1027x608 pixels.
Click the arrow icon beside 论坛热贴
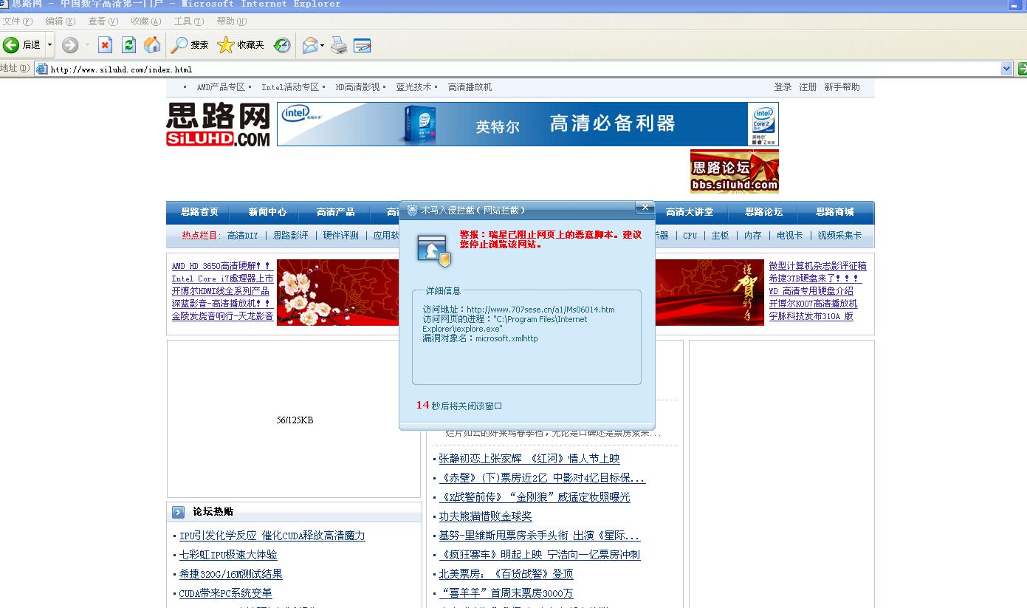[178, 512]
